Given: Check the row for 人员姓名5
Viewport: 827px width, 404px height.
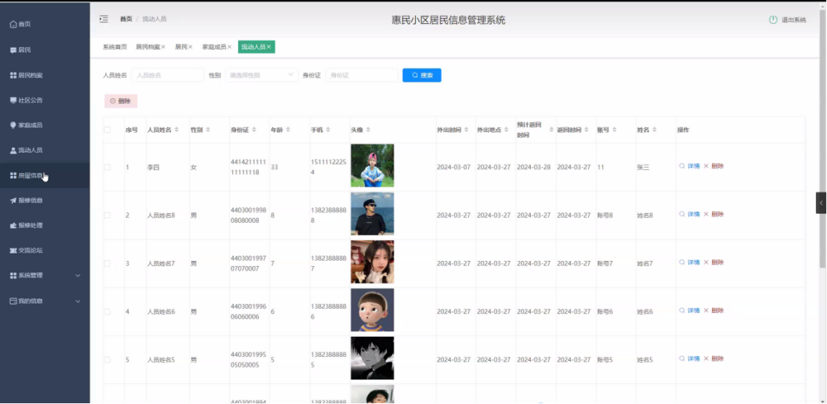Looking at the screenshot, I should coord(107,360).
